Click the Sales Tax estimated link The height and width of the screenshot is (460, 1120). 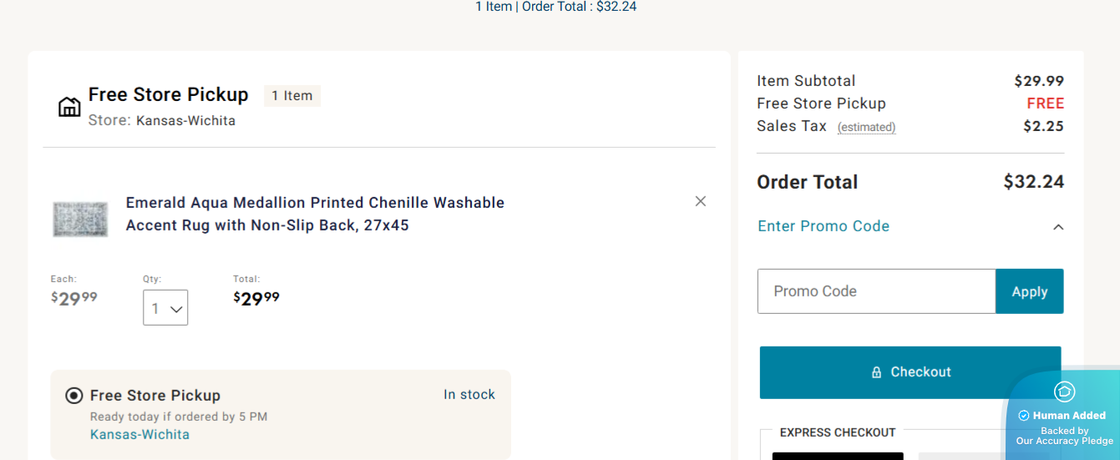click(866, 128)
